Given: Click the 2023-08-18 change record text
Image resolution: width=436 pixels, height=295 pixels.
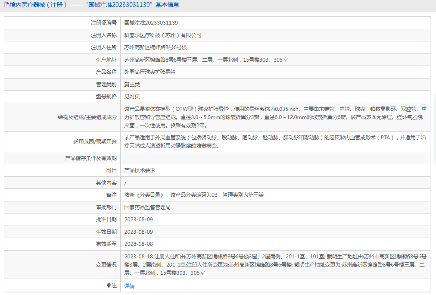Looking at the screenshot, I should (275, 265).
